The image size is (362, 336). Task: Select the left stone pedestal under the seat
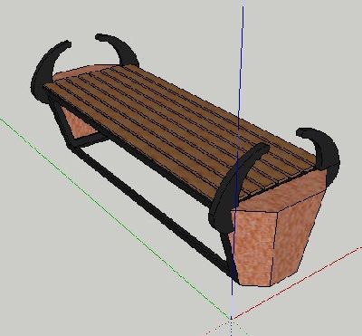pos(79,123)
